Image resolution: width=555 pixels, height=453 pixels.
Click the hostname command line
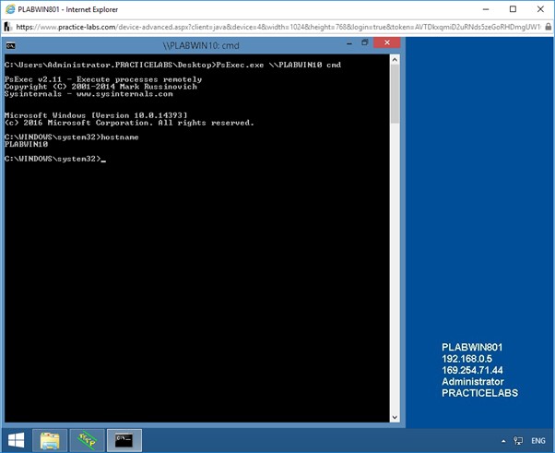[72, 137]
